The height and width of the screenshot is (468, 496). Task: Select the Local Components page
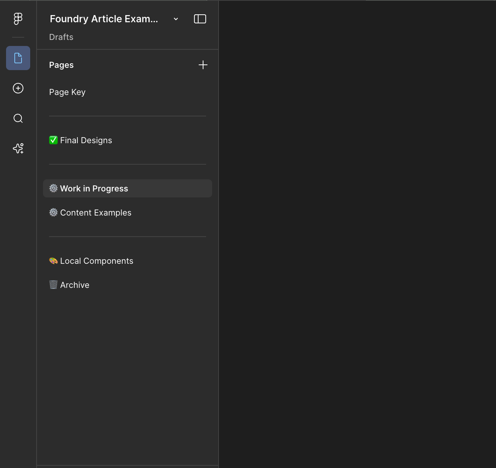[x=97, y=260]
